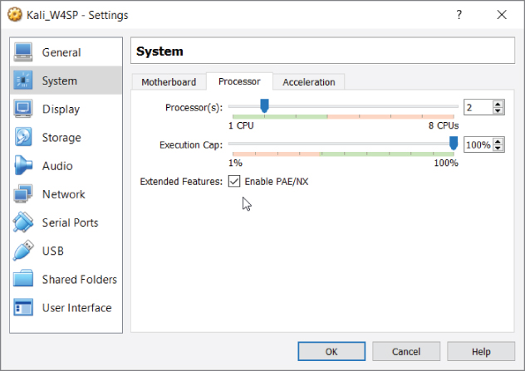Click the execution cap percentage field

pyautogui.click(x=478, y=145)
